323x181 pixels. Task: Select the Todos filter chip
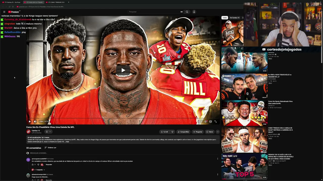225,18
